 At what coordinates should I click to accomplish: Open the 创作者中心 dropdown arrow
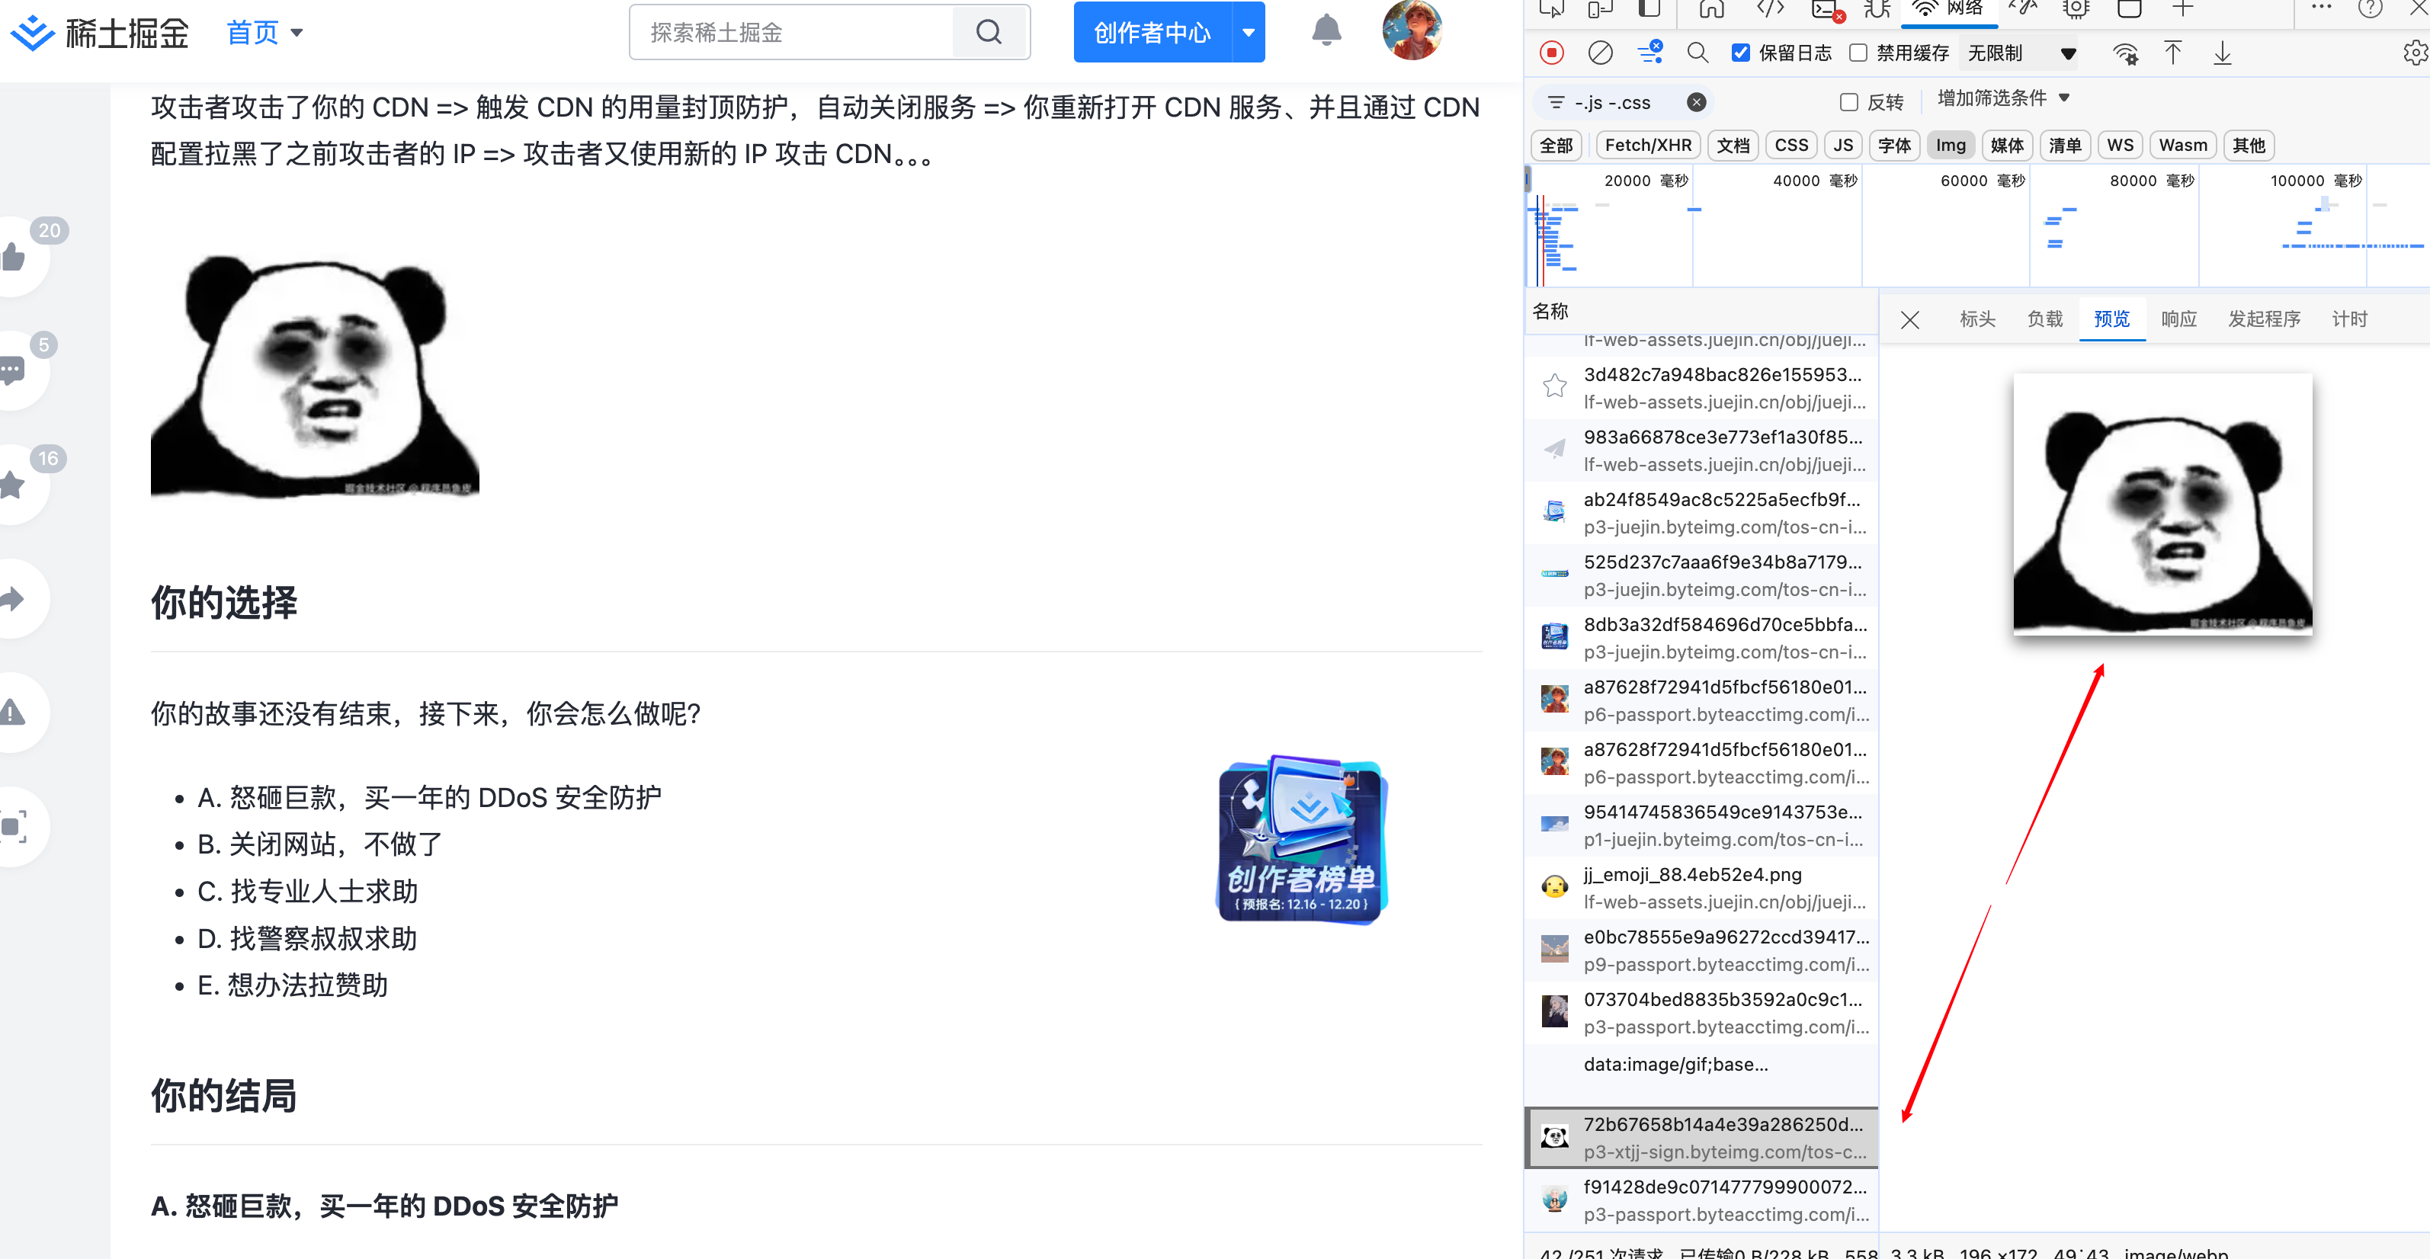(x=1248, y=32)
